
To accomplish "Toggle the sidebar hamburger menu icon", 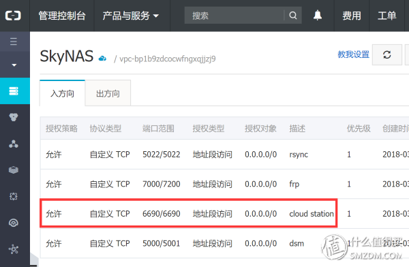I will click(x=14, y=42).
